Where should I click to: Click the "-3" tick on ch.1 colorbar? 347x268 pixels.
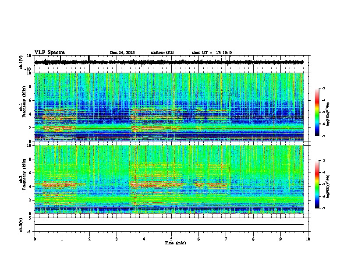323,88
